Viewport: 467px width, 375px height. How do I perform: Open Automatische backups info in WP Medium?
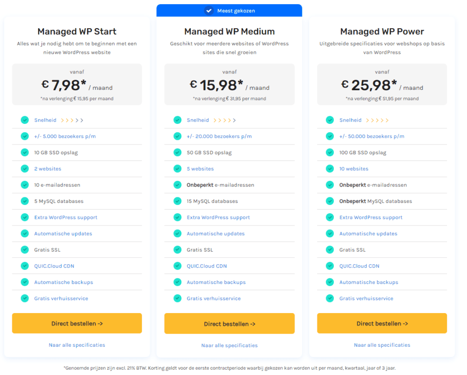pyautogui.click(x=216, y=283)
